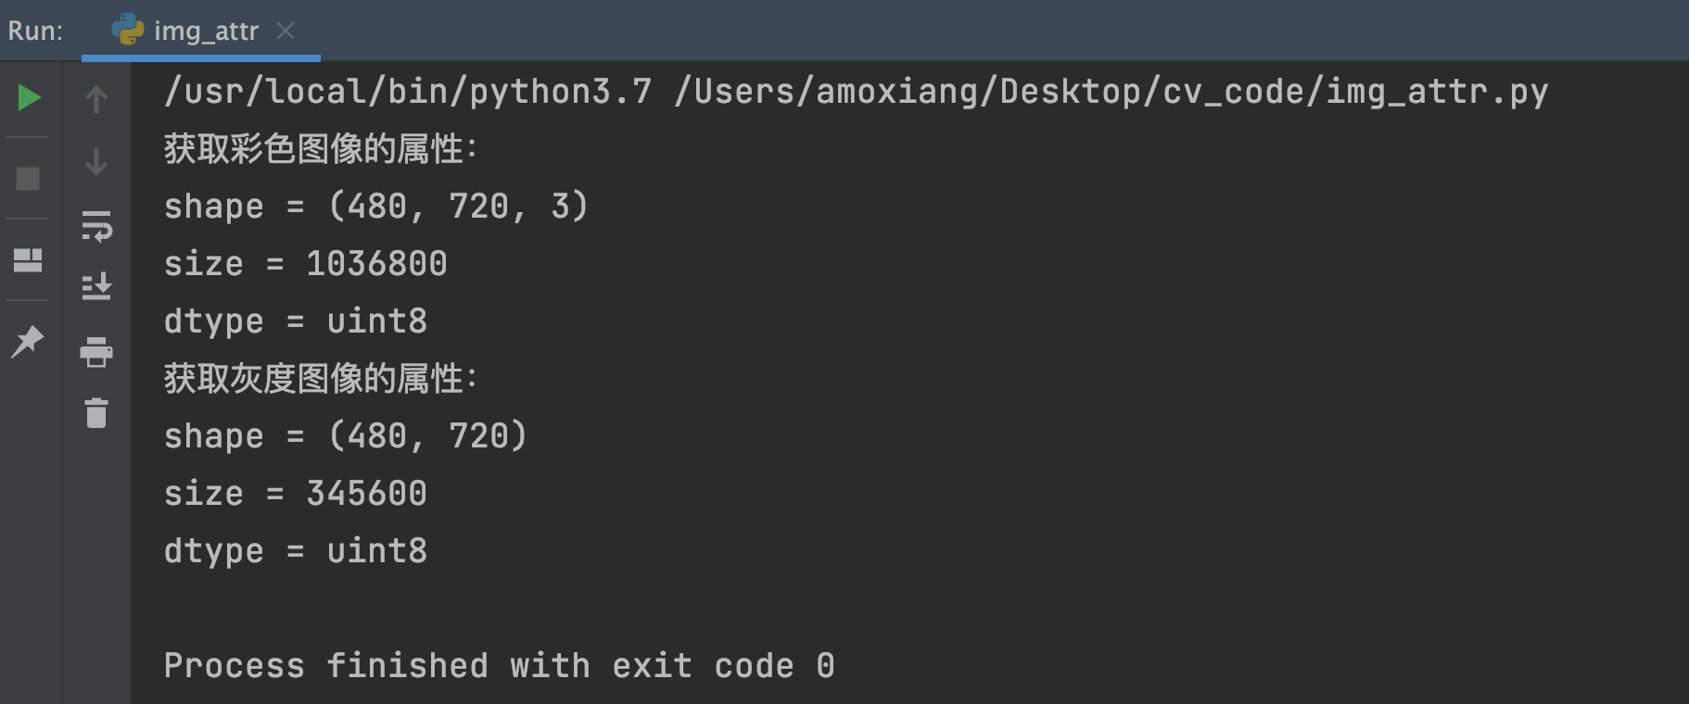This screenshot has width=1689, height=704.
Task: Toggle the pin tab icon
Action: [28, 341]
